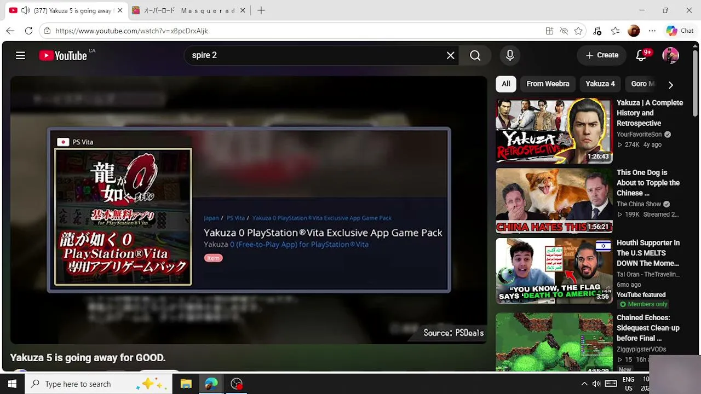Mute the YouTube tab via speaker icon
The width and height of the screenshot is (701, 394).
coord(25,10)
